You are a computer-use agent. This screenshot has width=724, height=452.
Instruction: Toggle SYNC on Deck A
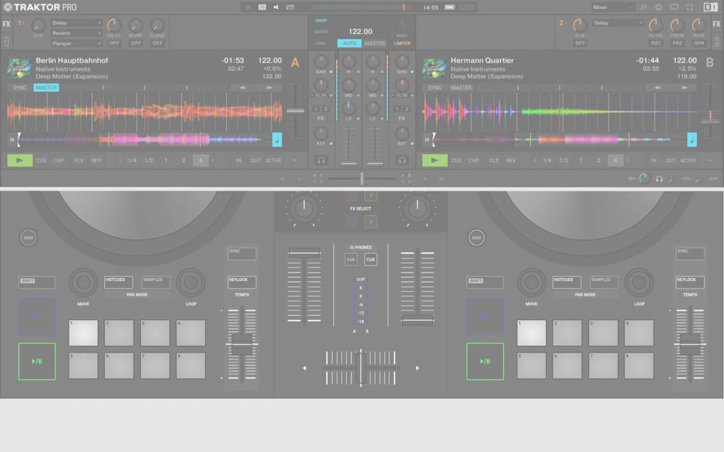click(20, 87)
